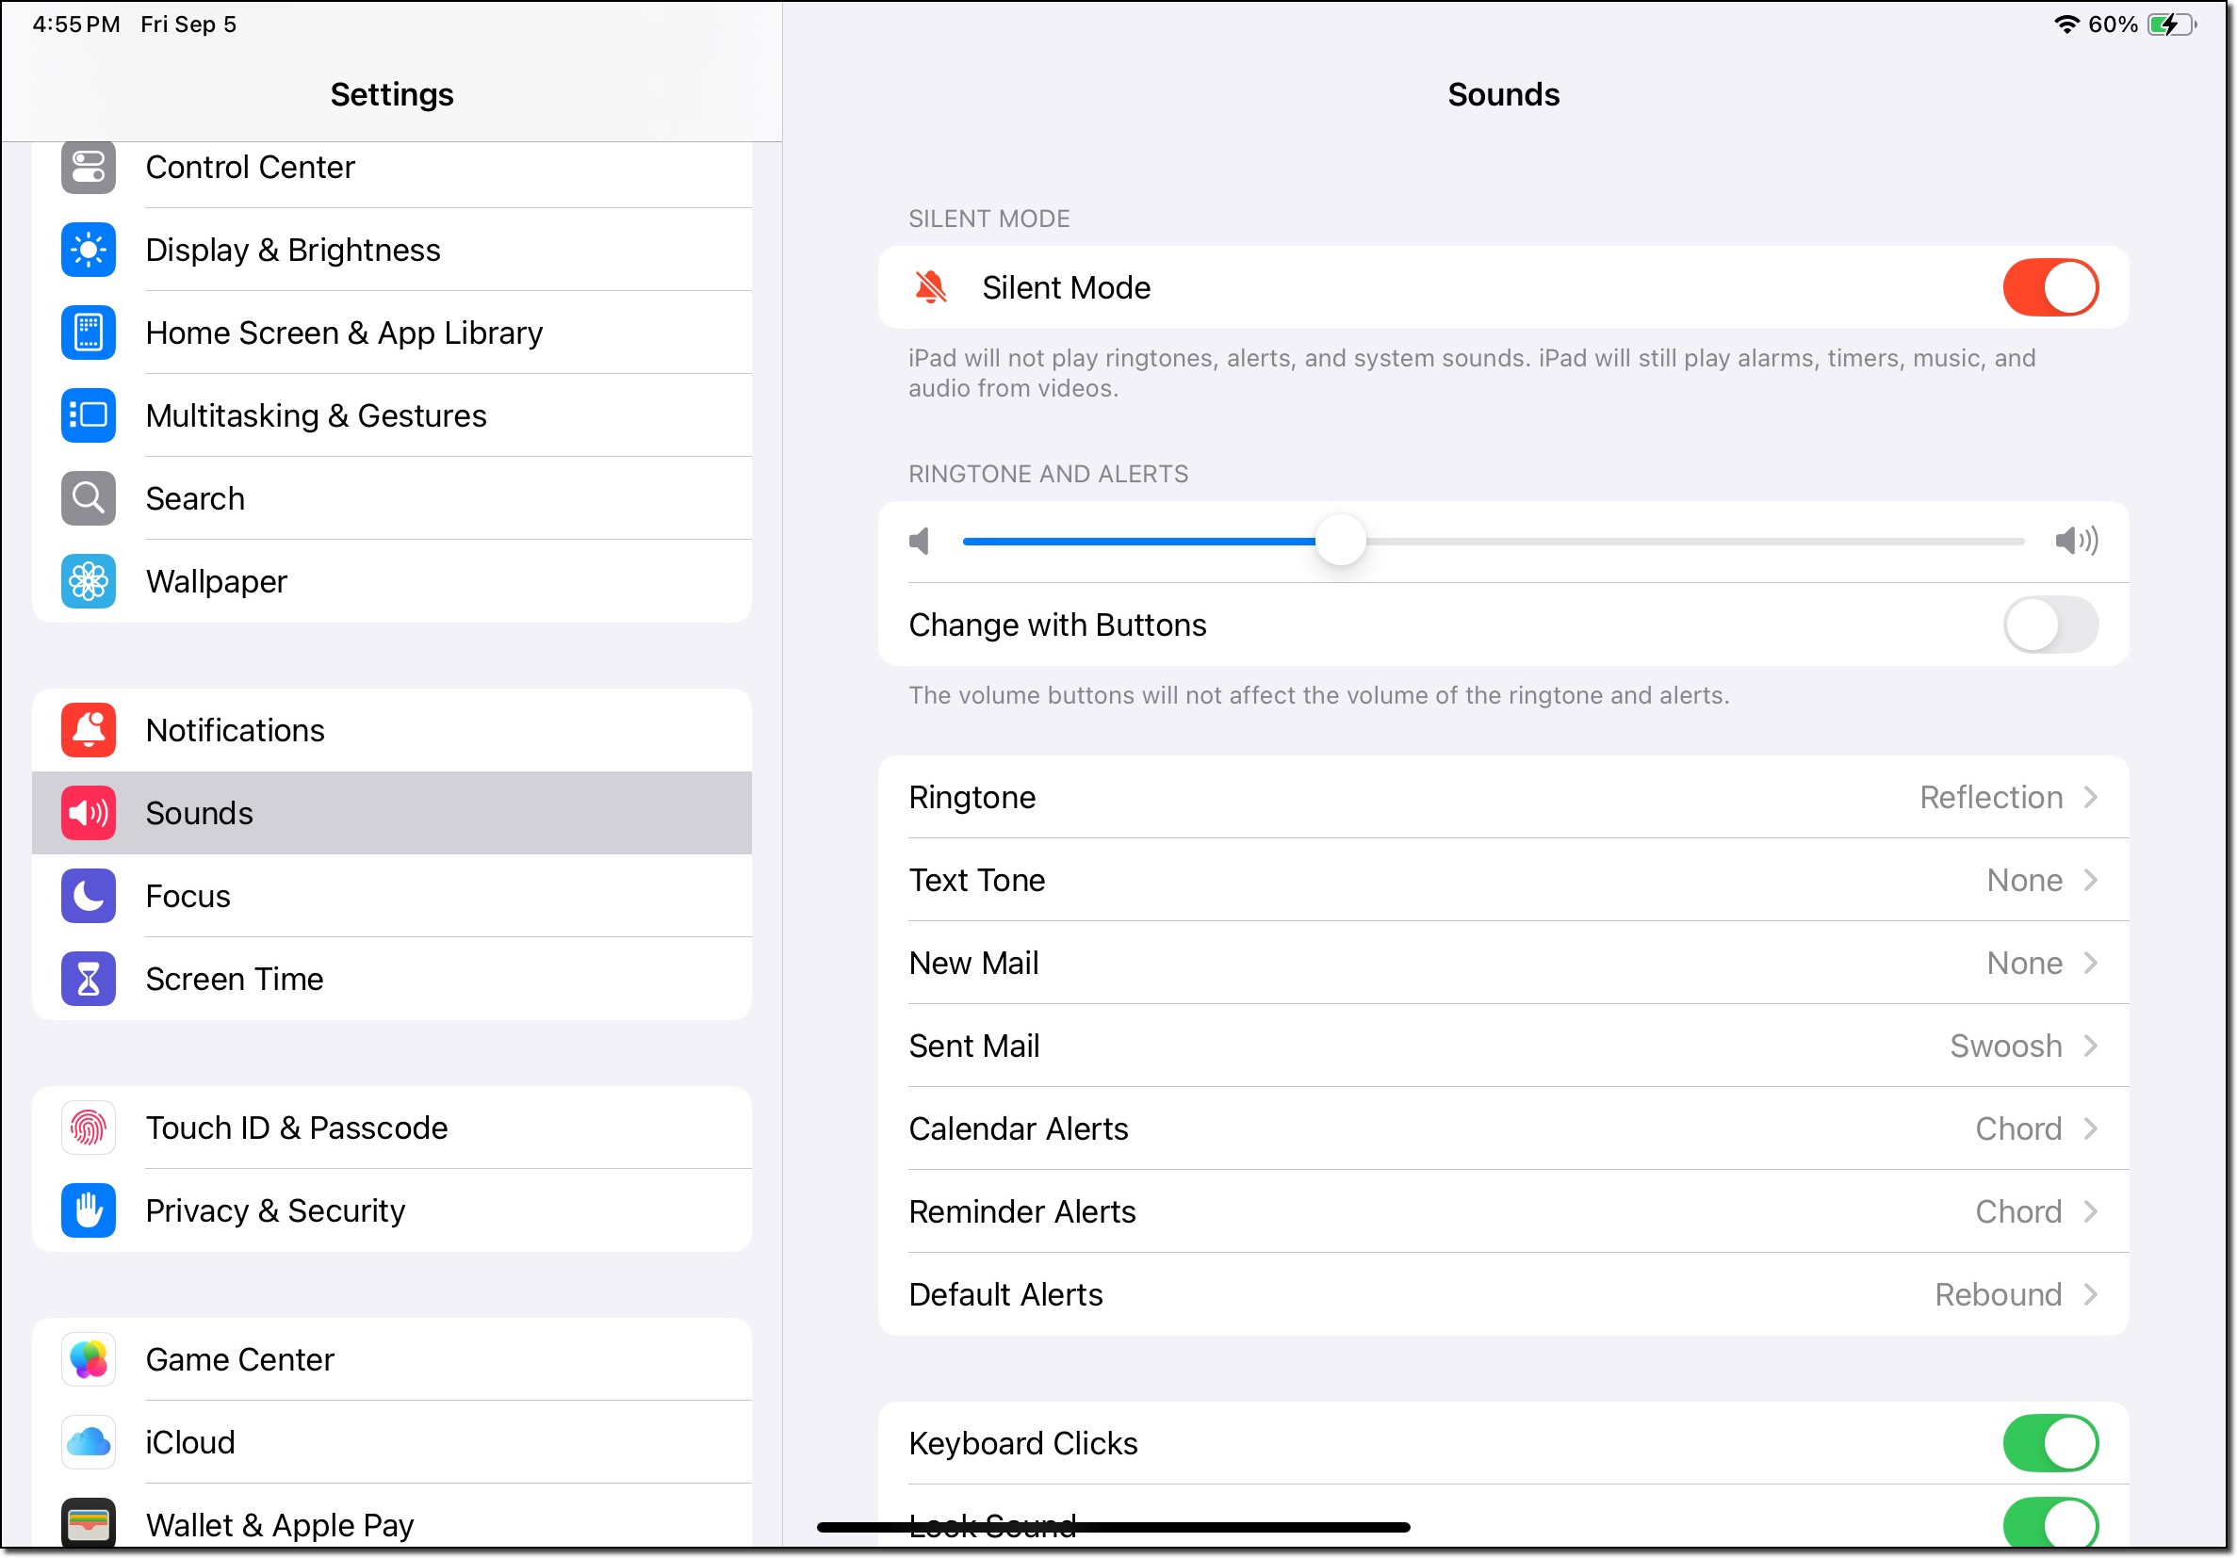Tap the high volume speaker icon
2237x1558 pixels.
click(2076, 541)
